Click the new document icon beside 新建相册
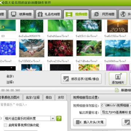131x131 pixels. [117, 90]
